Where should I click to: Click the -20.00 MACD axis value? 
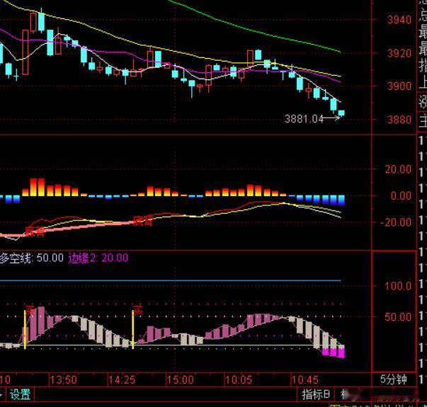[396, 222]
